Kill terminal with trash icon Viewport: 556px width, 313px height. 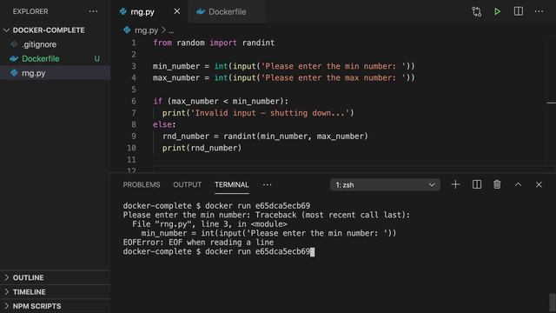497,184
